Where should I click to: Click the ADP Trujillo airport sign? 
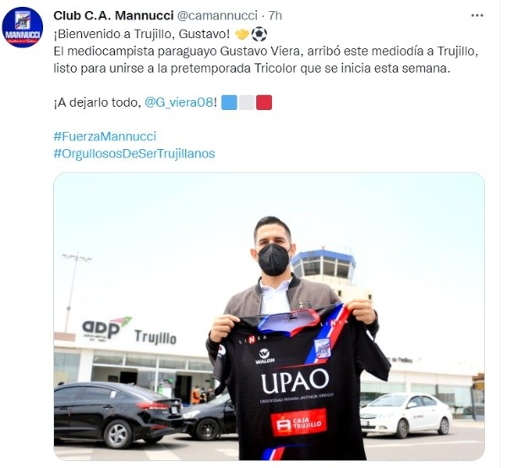(x=129, y=331)
